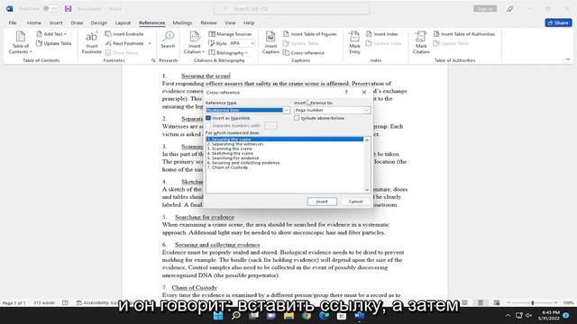Open the File tab
This screenshot has width=577, height=324.
coord(13,22)
